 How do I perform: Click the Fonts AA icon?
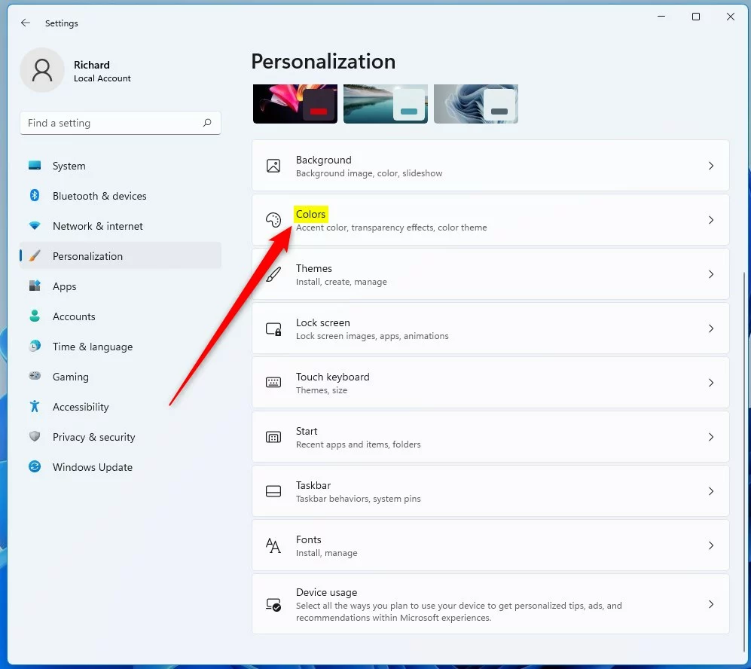tap(273, 545)
